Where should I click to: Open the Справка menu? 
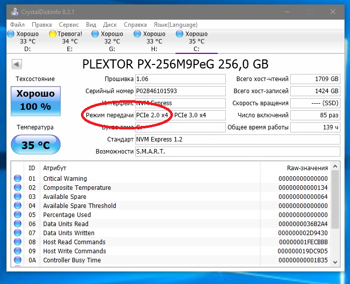point(135,25)
